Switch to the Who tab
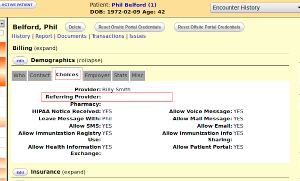Viewport: 300px width, 181px height. (x=19, y=75)
